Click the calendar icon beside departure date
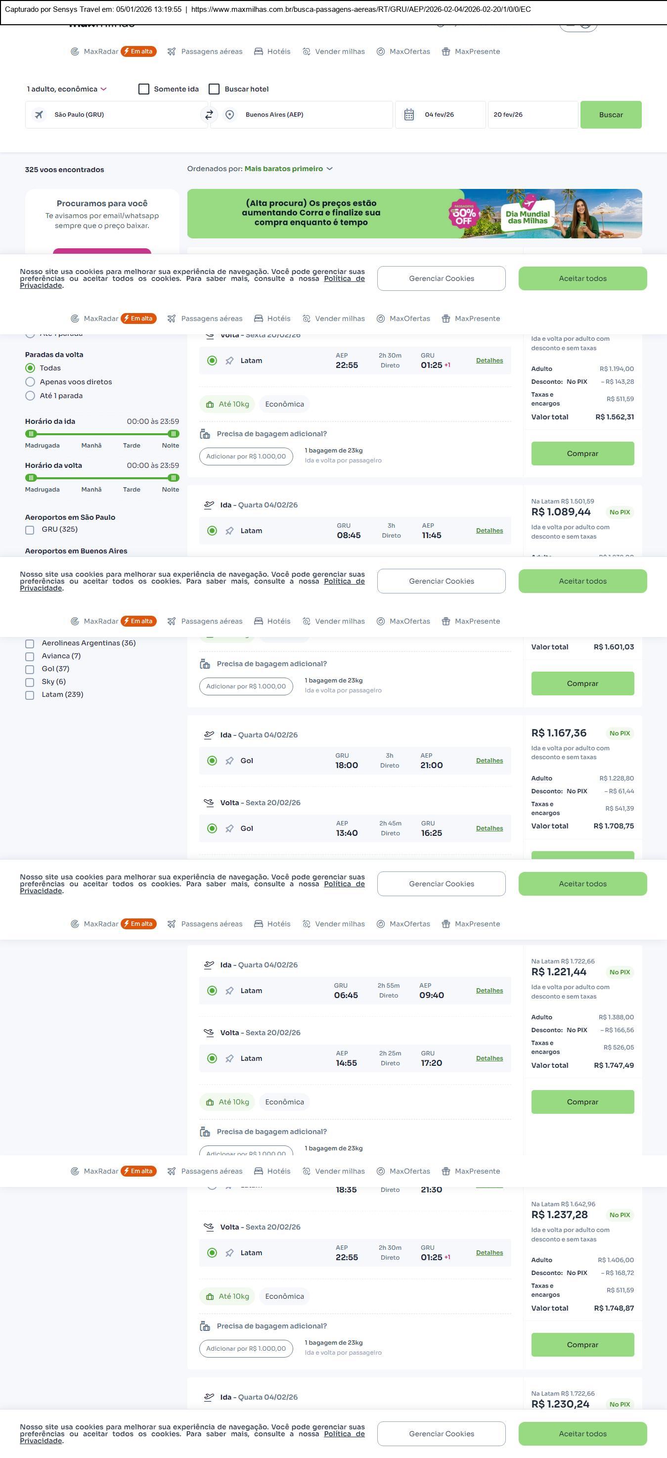The width and height of the screenshot is (667, 1458). pos(409,115)
